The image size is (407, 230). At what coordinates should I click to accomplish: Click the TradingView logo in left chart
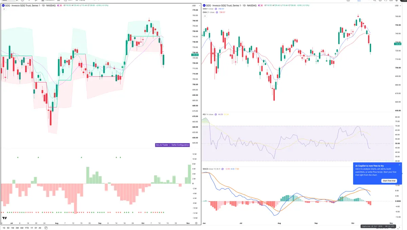tap(4, 218)
